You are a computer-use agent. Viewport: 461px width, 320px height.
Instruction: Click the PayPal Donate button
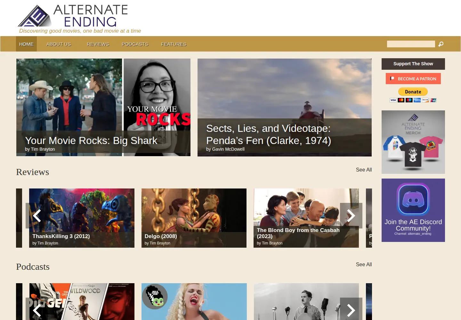pyautogui.click(x=413, y=92)
